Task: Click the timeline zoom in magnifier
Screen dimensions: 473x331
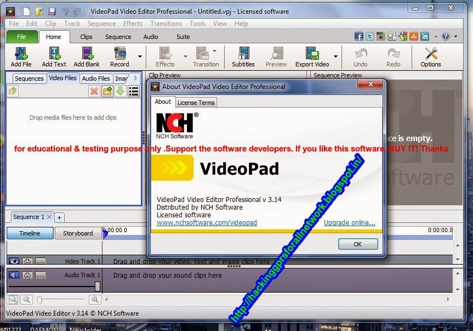Action: 95,300
